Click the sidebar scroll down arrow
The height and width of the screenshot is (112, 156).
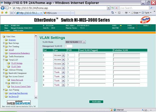pyautogui.click(x=36, y=97)
